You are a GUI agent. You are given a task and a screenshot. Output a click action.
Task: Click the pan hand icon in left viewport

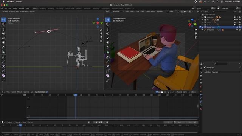[101, 34]
